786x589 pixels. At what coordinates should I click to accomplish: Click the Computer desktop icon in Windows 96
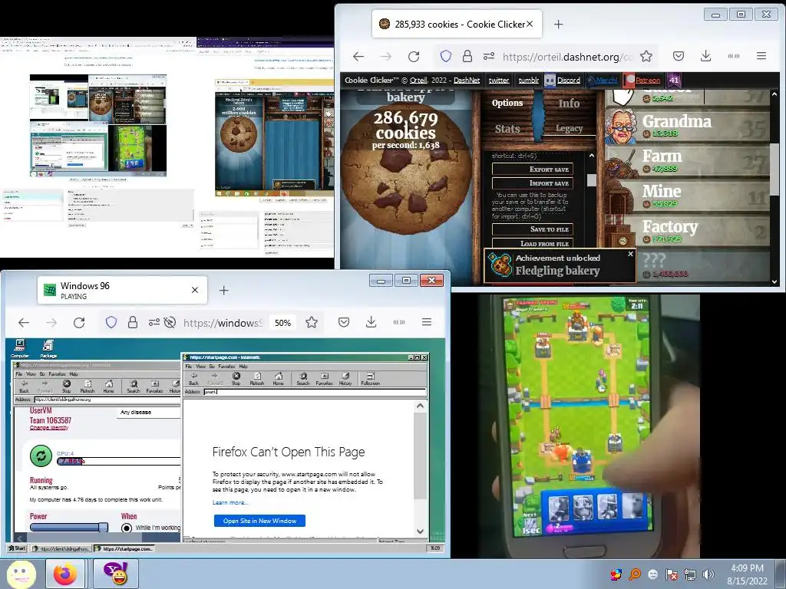pos(20,349)
